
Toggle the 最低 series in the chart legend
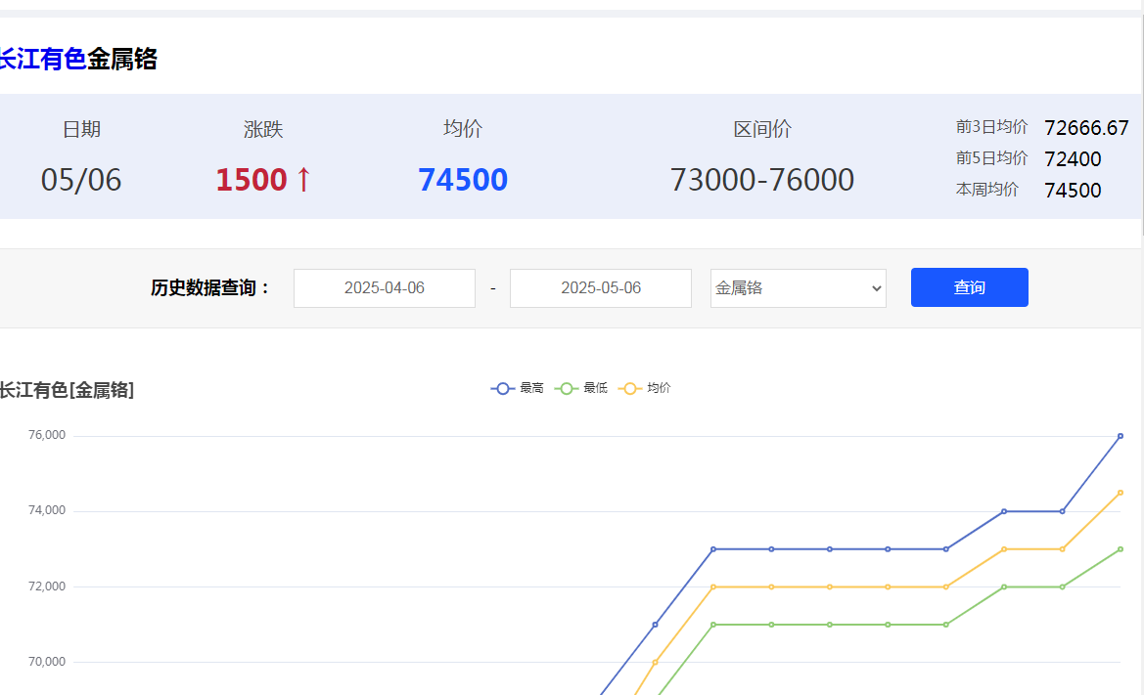point(580,388)
